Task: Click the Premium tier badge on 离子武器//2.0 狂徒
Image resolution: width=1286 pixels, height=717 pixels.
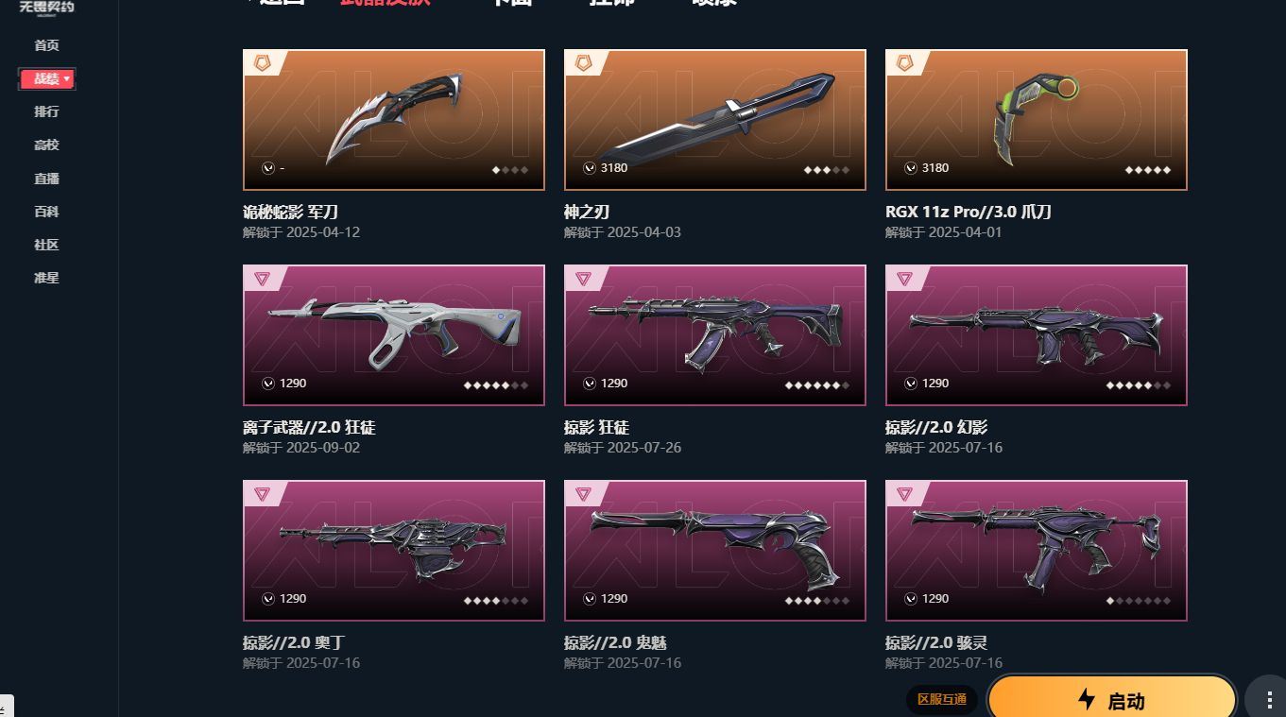Action: [262, 279]
